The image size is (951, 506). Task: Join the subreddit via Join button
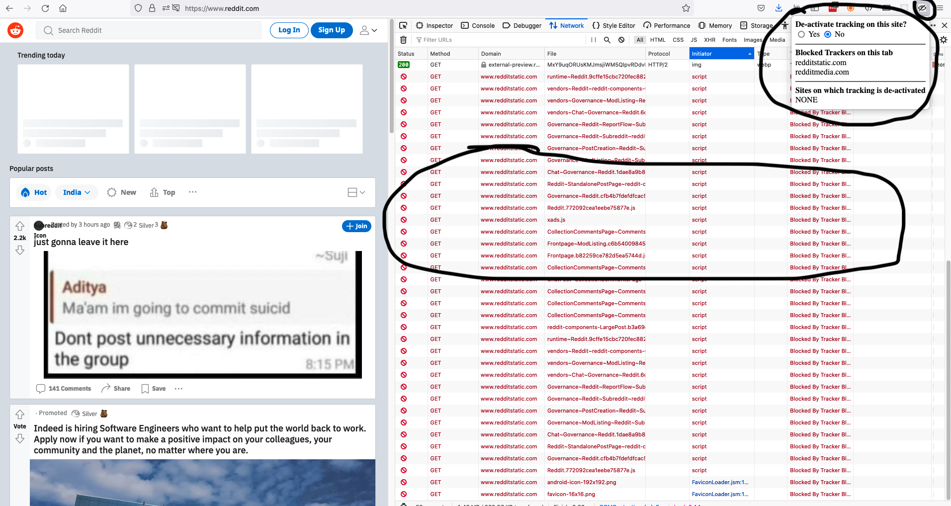(x=356, y=226)
